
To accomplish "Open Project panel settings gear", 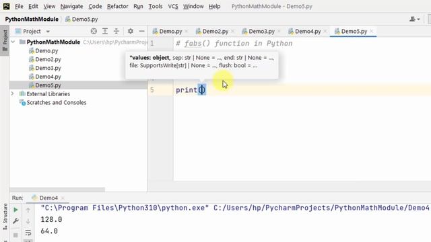I will tap(130, 32).
